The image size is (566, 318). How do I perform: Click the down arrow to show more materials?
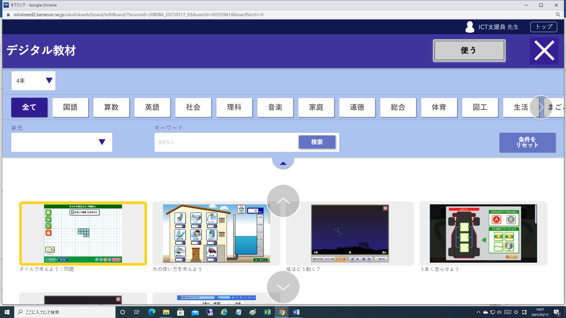coord(283,286)
